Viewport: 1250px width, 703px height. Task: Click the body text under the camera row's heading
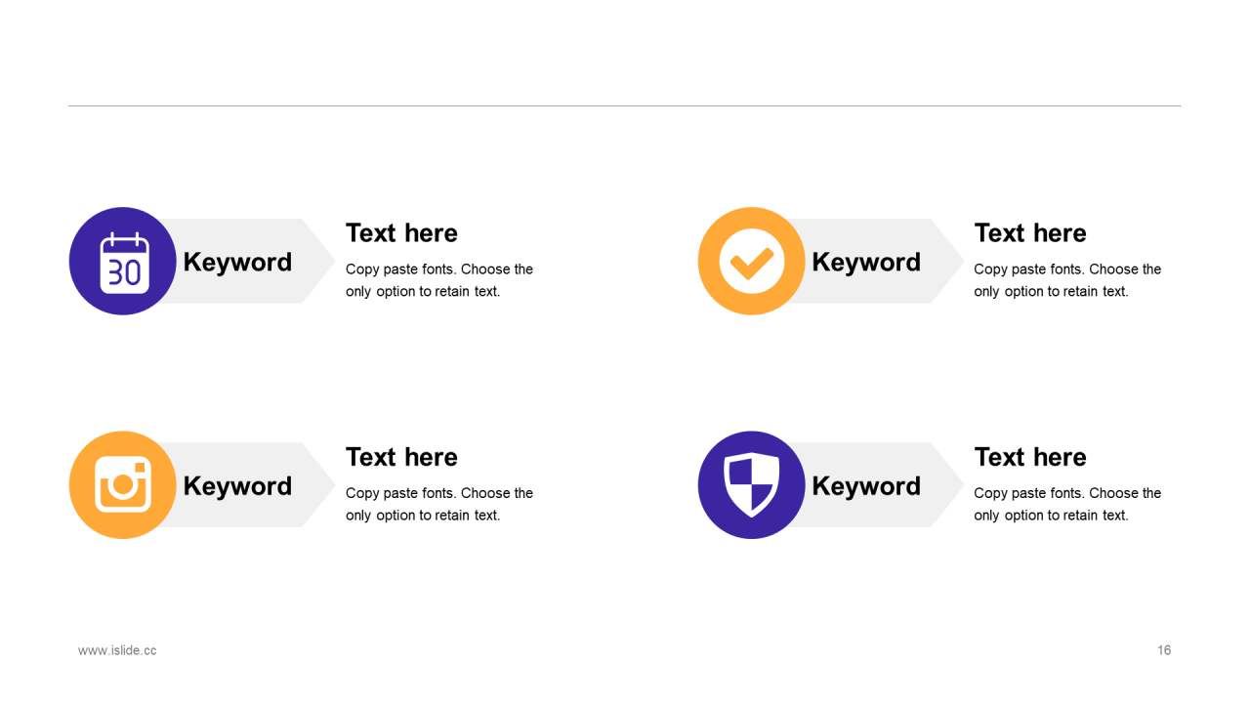tap(439, 504)
